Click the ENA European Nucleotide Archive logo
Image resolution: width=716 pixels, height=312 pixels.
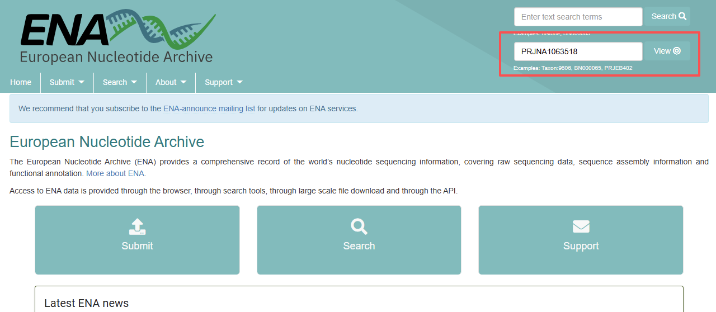117,37
